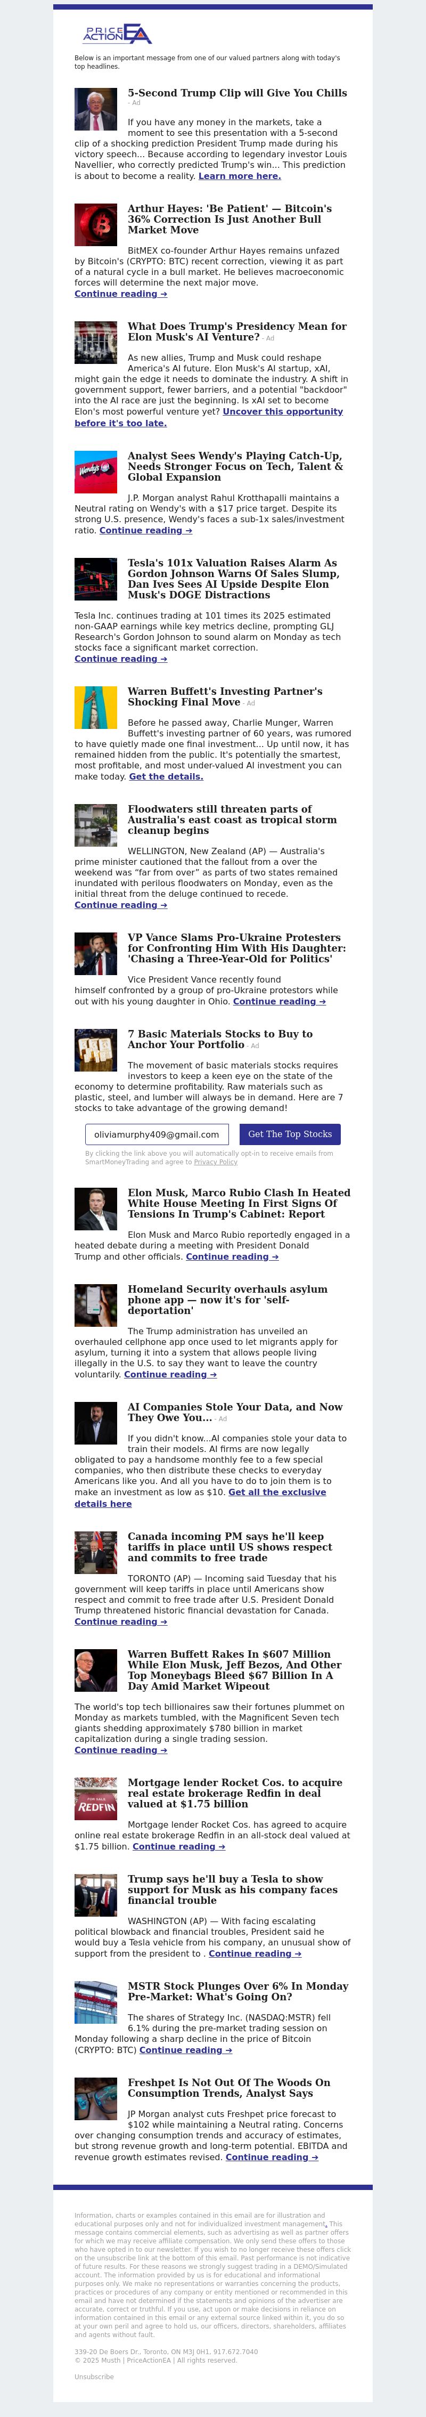
Task: Open the '5-Second Trump Clip' headline
Action: (x=237, y=93)
